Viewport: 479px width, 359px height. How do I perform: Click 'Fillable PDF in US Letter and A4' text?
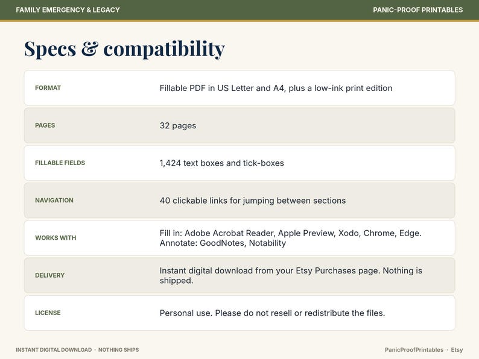(222, 88)
